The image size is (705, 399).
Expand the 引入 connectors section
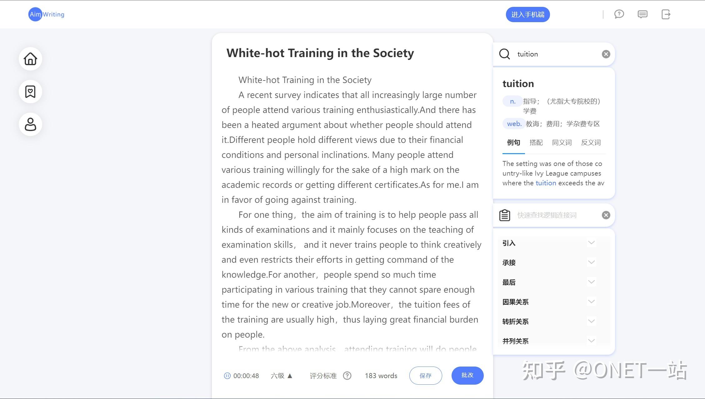(549, 243)
